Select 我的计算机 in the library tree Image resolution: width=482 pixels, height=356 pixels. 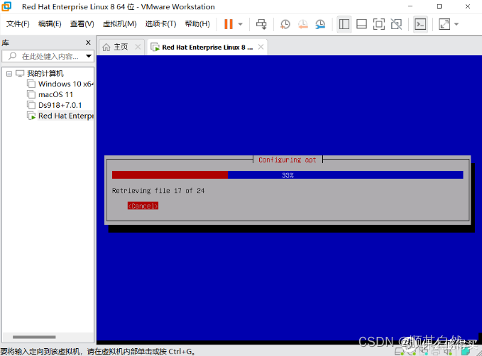click(45, 73)
